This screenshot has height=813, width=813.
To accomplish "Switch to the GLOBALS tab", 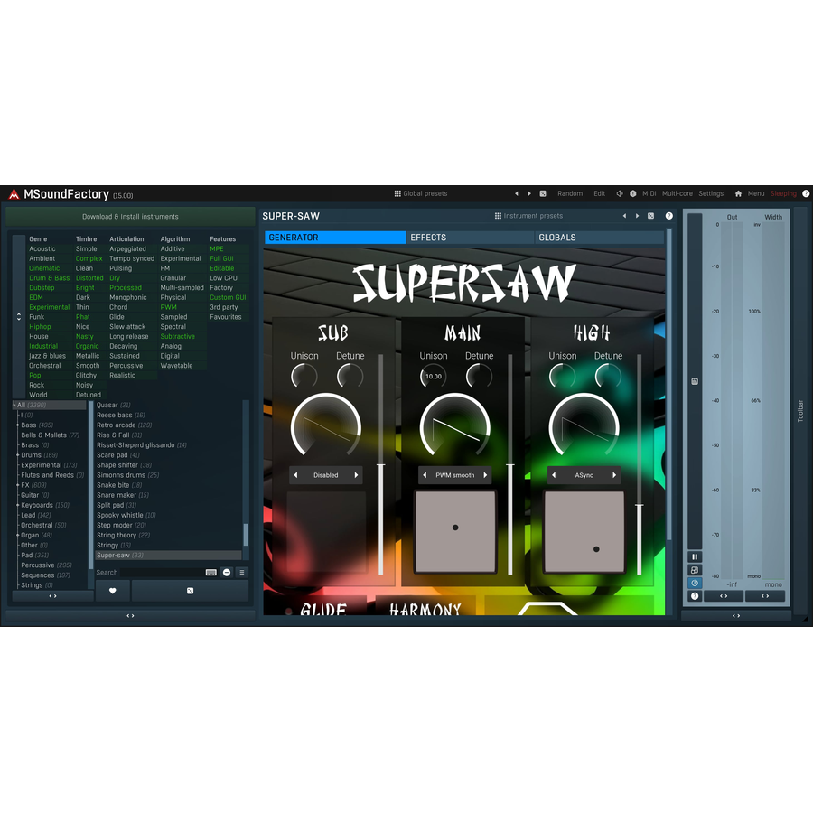I will pos(599,238).
